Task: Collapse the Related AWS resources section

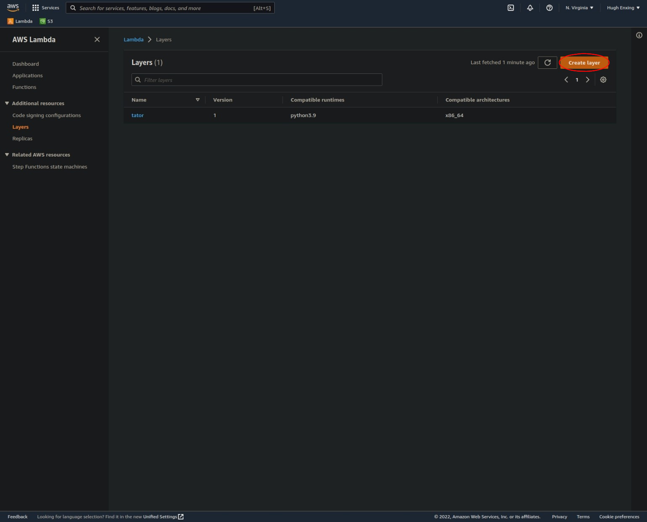Action: (x=7, y=154)
